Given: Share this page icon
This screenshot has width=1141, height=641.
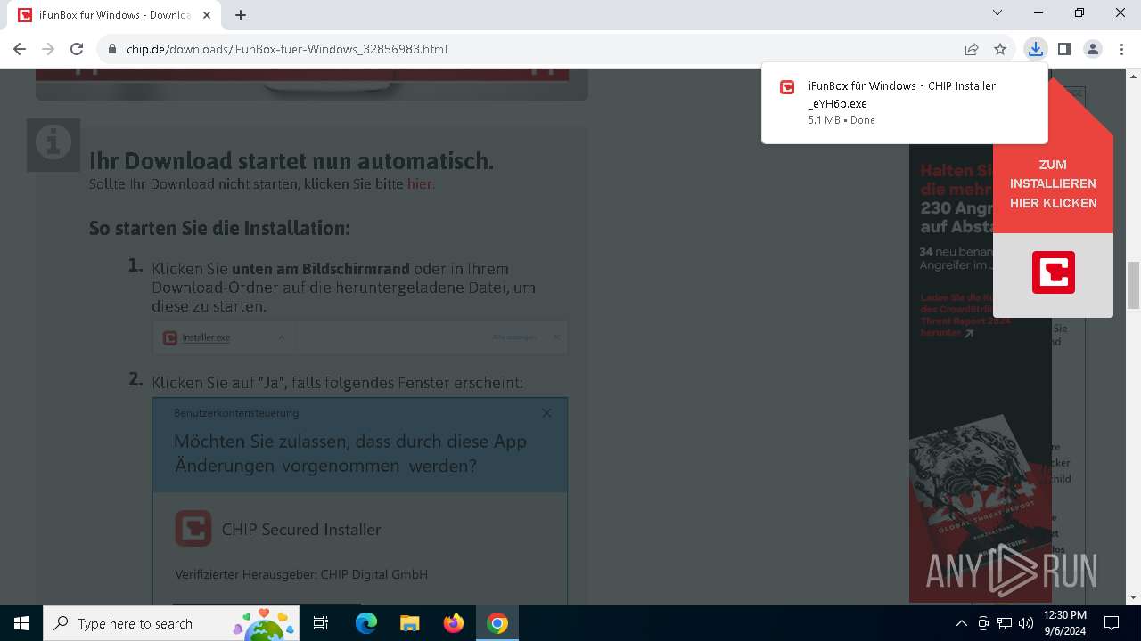Looking at the screenshot, I should tap(972, 49).
